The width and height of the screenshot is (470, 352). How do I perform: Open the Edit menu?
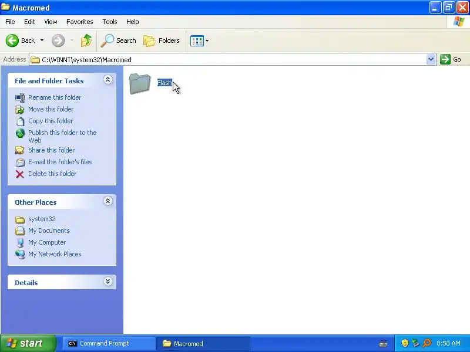(x=29, y=22)
